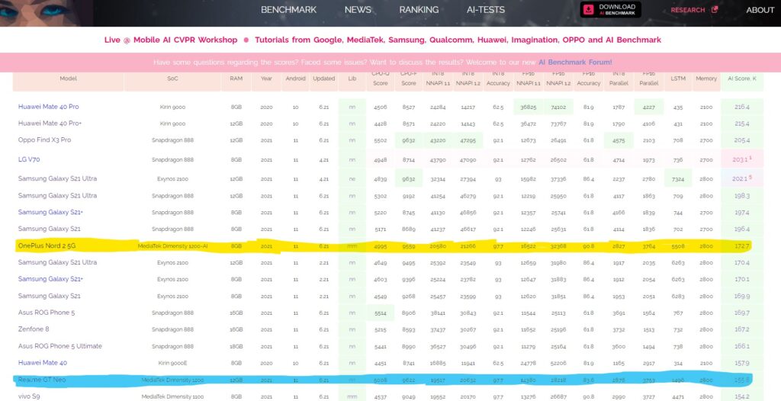Click the vivo S9 score 154.2
This screenshot has height=401, width=781.
coord(741,396)
